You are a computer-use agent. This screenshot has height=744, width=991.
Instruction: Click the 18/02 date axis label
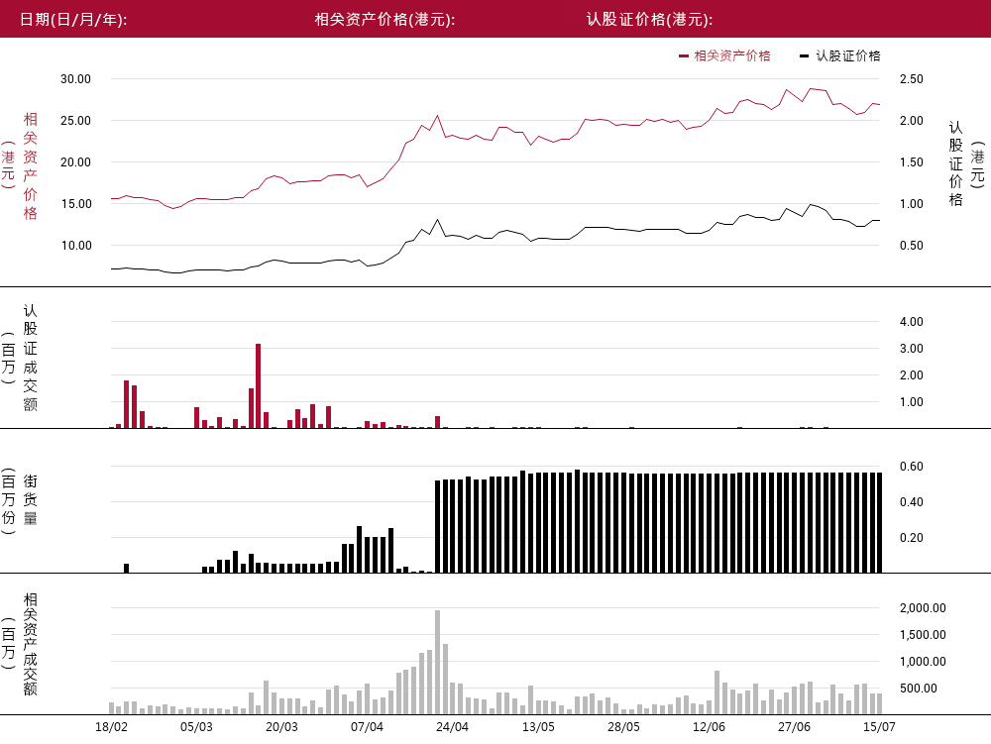tap(111, 726)
